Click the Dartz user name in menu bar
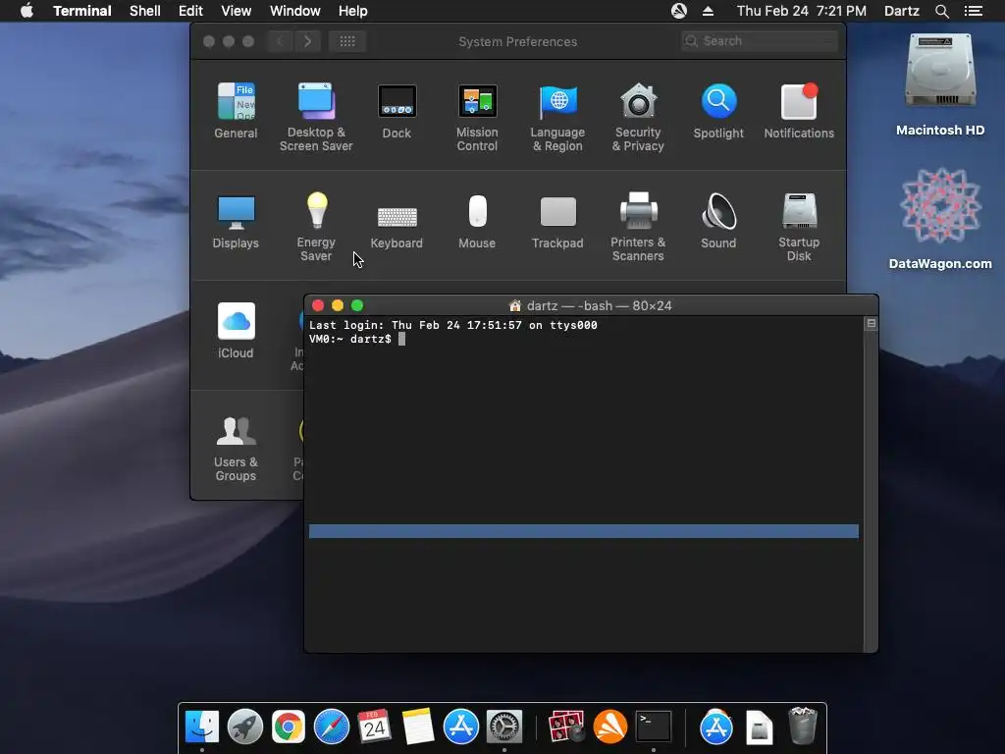Viewport: 1005px width, 754px height. (902, 11)
